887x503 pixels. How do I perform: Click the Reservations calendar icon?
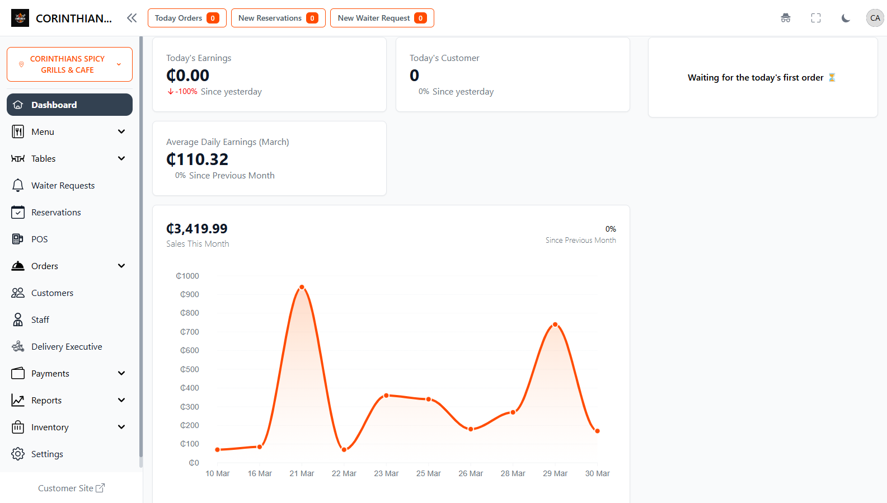coord(18,212)
